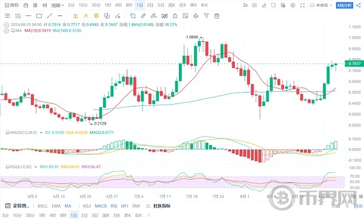The image size is (364, 219).
Task: Select 10分 in the bottom interval bar
Action: [18, 215]
